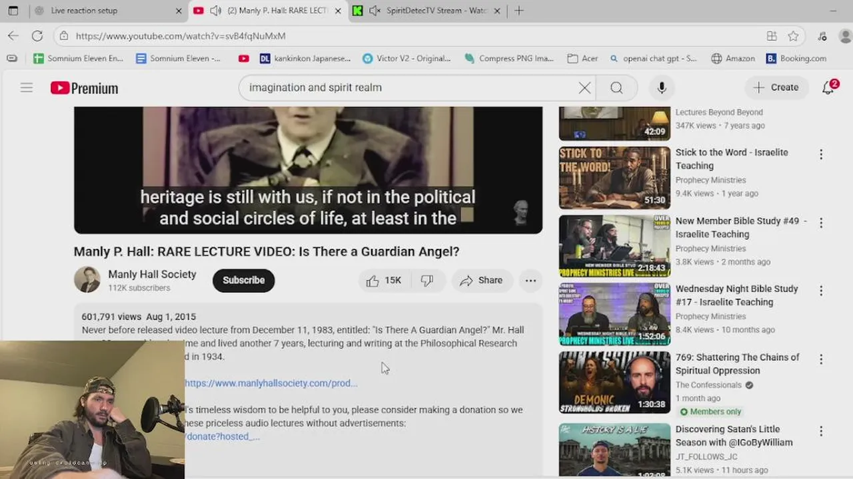Viewport: 853px width, 479px height.
Task: Bookmark this page with star icon
Action: (x=793, y=36)
